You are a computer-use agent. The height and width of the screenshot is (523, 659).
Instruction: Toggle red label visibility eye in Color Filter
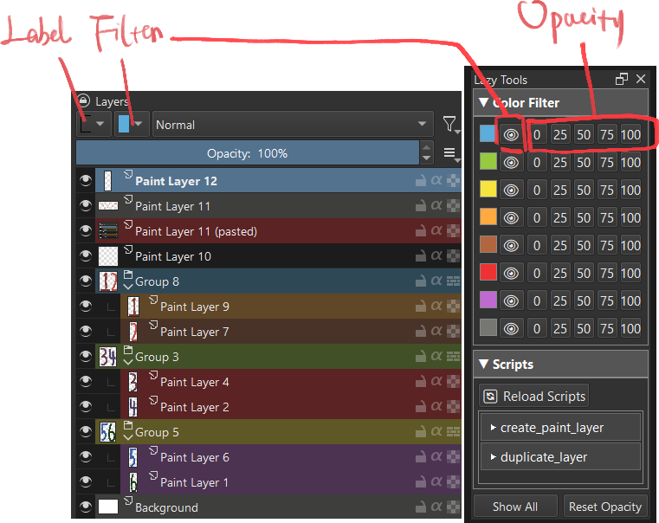511,274
